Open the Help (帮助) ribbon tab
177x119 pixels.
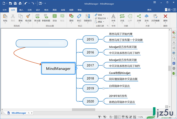pyautogui.click(x=80, y=10)
